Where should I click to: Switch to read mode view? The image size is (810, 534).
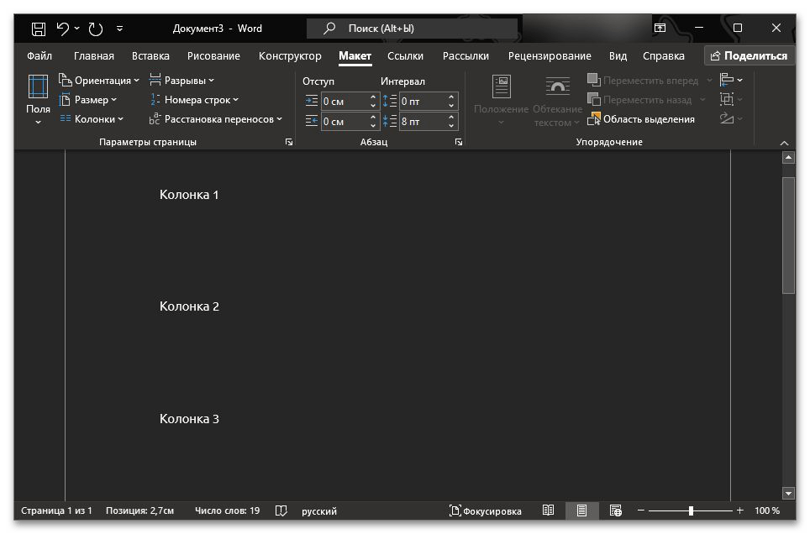548,510
